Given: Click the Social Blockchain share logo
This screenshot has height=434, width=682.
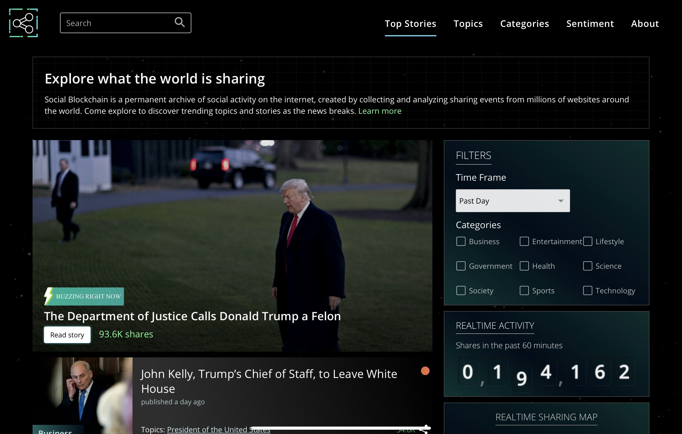Looking at the screenshot, I should click(23, 23).
